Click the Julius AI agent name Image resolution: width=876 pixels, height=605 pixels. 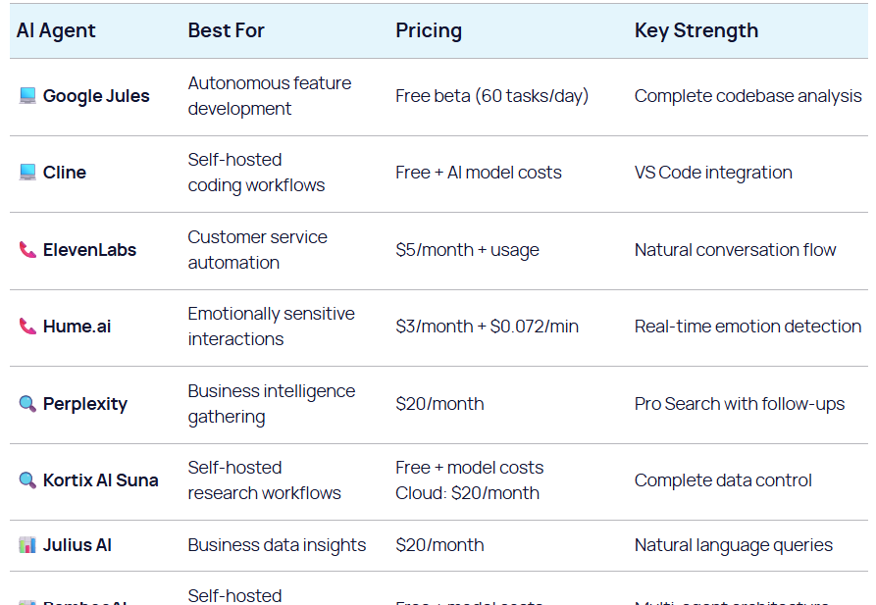(77, 545)
